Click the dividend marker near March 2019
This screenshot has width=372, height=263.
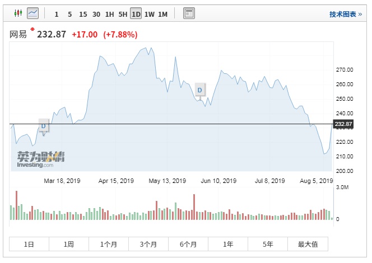click(44, 125)
